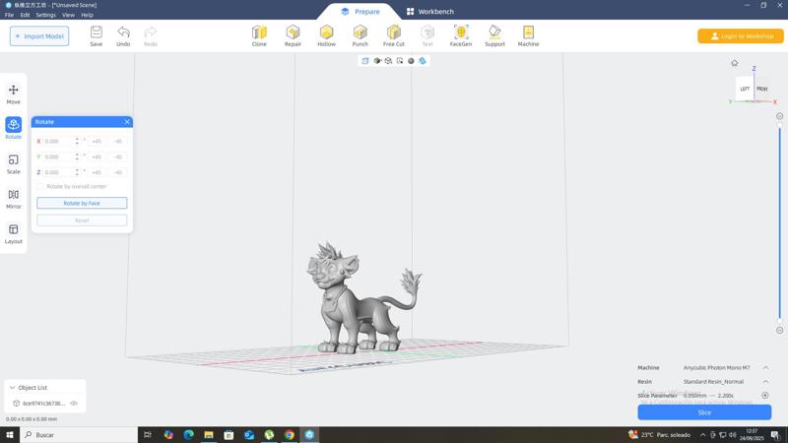Screen dimensions: 788x443
Task: Click the Rotate by Face button
Action: point(82,203)
